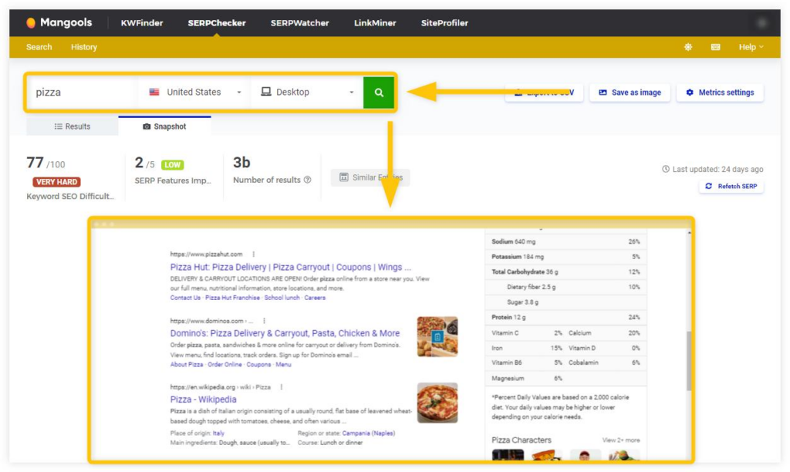Click the Domino's result thumbnail image

coord(437,336)
